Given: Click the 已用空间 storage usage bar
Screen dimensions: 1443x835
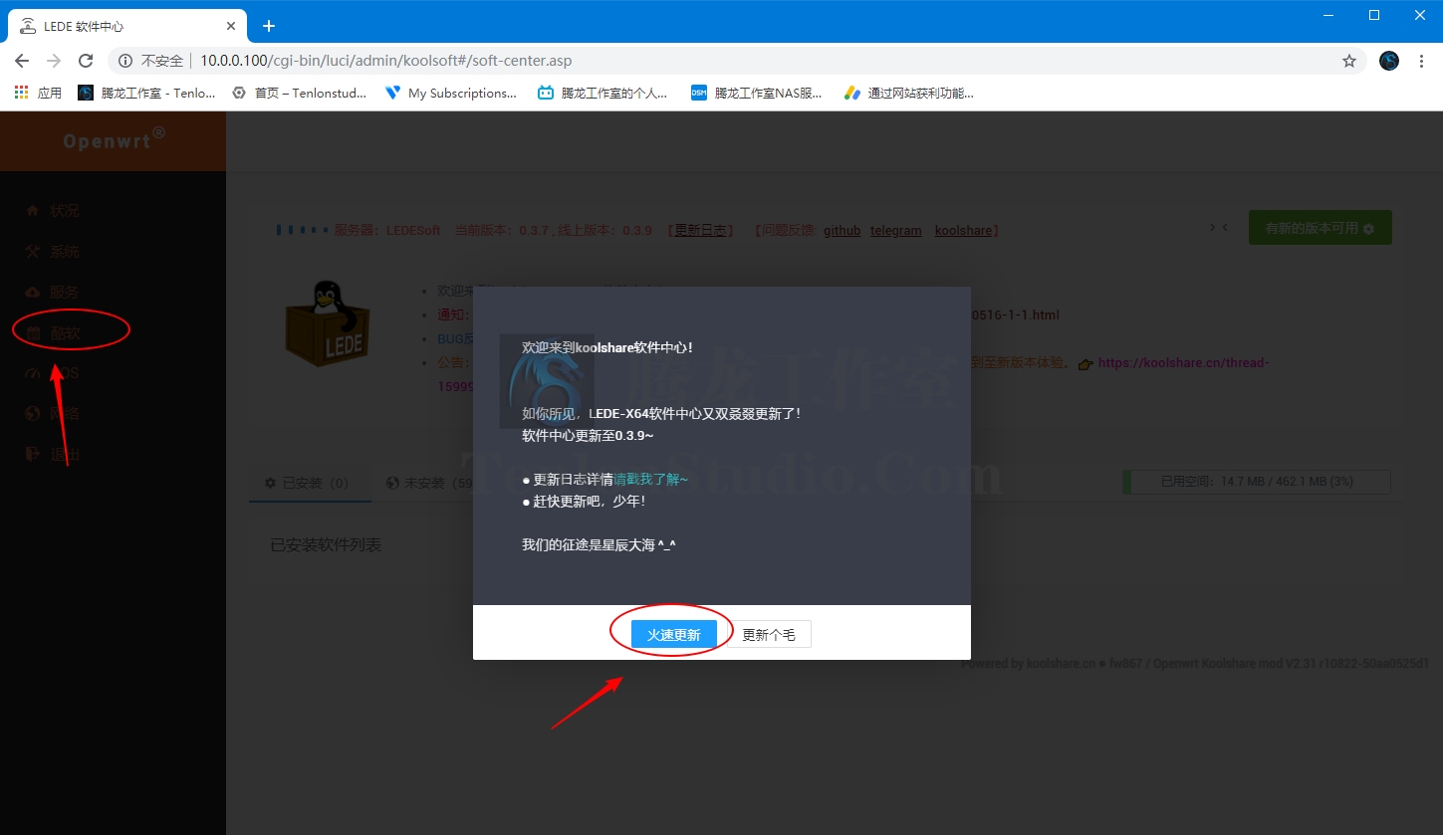Looking at the screenshot, I should coord(1257,482).
